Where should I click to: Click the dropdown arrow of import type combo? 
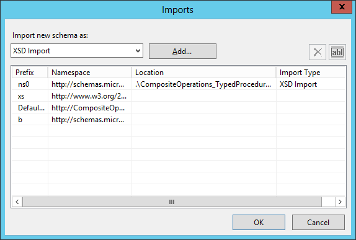(x=138, y=51)
